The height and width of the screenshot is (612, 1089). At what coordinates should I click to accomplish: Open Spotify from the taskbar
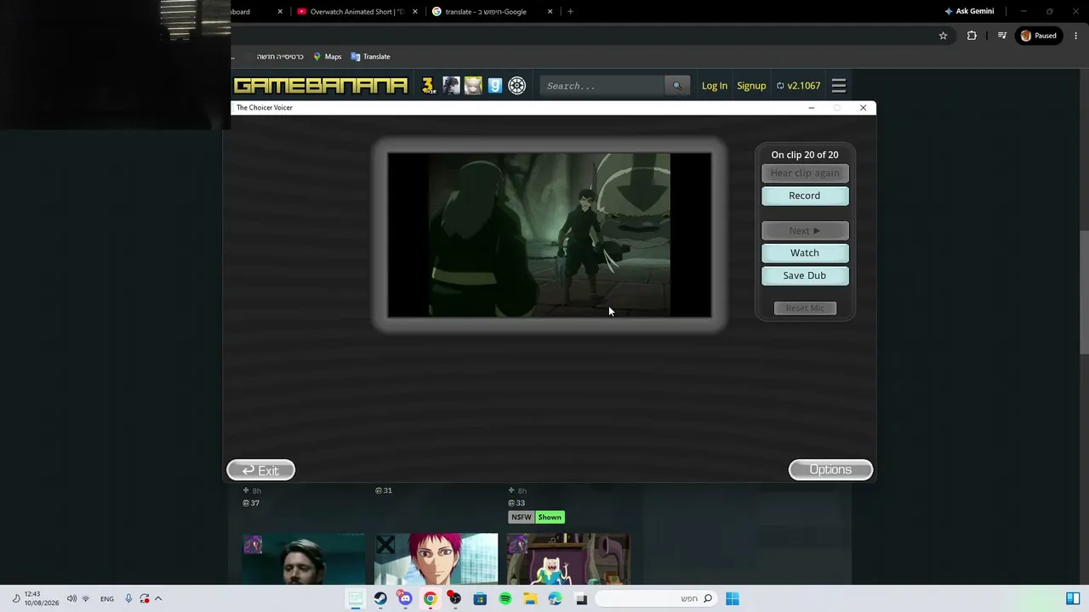tap(505, 599)
